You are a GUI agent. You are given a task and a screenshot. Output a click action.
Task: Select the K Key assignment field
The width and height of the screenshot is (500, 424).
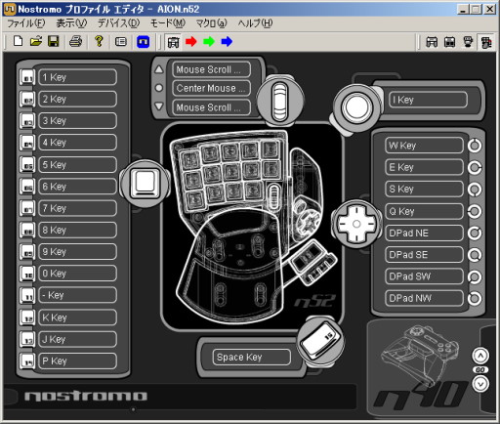pos(77,318)
